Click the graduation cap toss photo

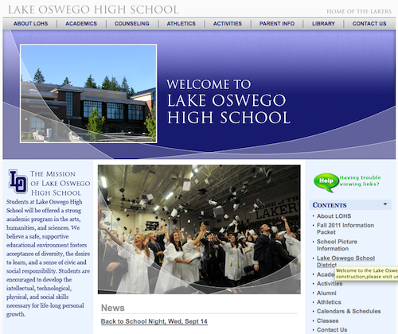[x=199, y=229]
